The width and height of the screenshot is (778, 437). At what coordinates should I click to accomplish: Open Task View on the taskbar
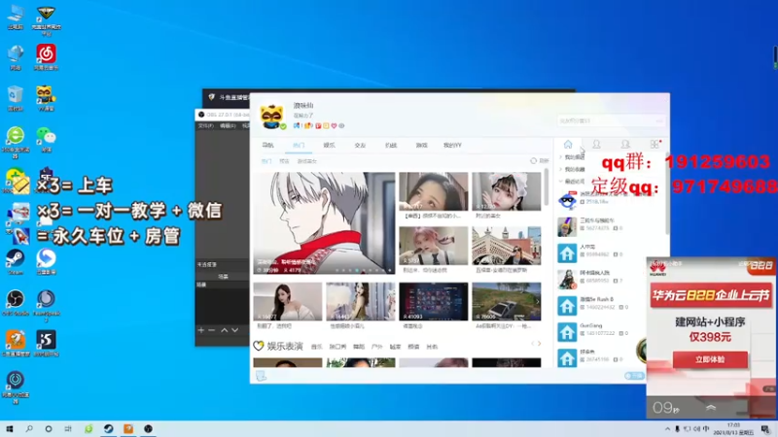coord(68,428)
